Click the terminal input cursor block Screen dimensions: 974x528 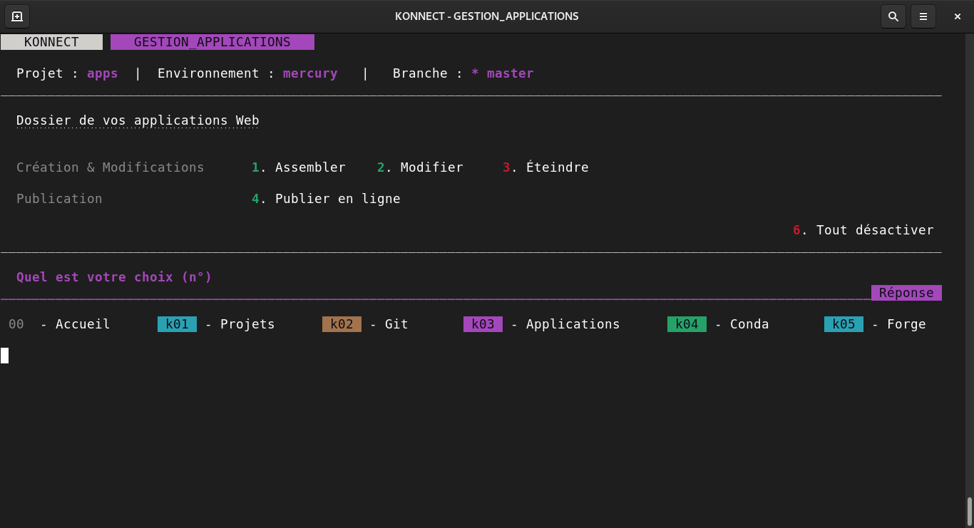click(x=5, y=356)
